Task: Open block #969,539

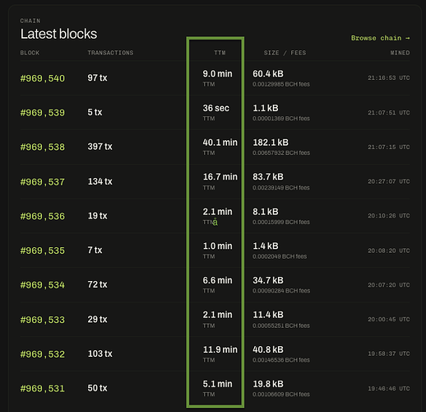Action: tap(43, 113)
